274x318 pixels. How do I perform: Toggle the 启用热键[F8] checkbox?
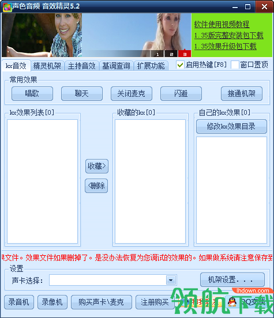(180, 65)
